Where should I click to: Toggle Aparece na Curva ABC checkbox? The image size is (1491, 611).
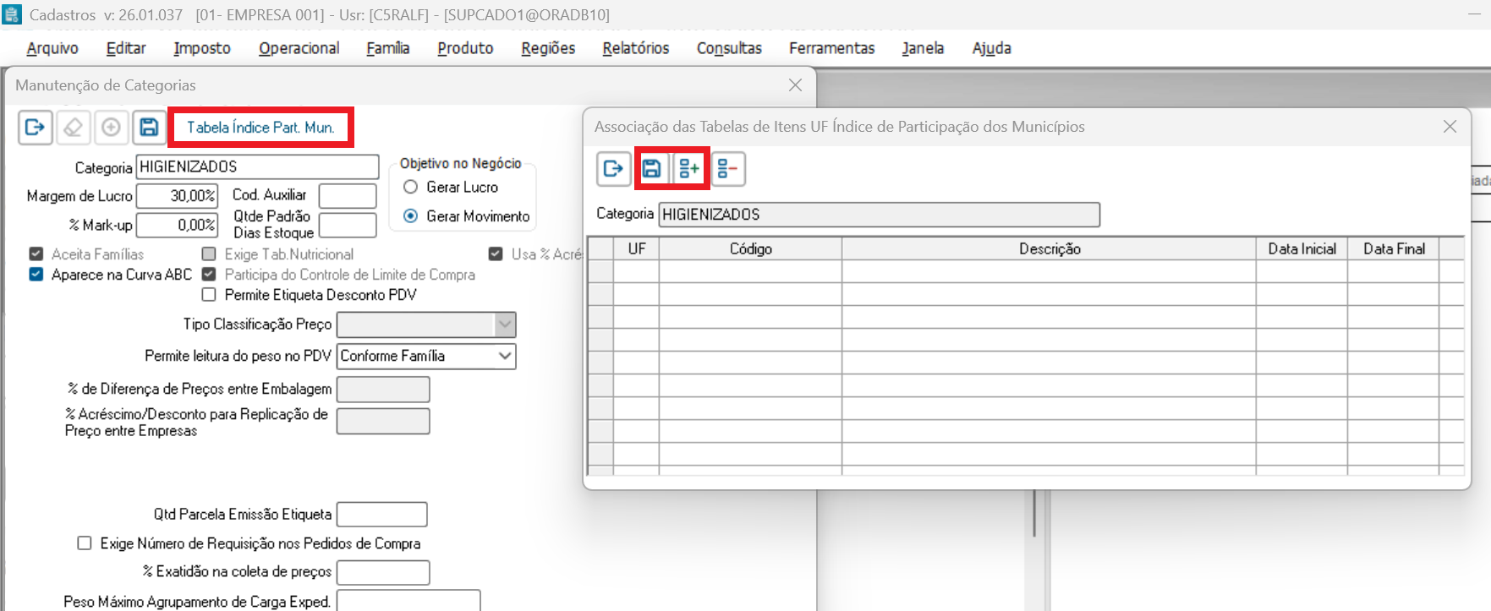[x=36, y=274]
